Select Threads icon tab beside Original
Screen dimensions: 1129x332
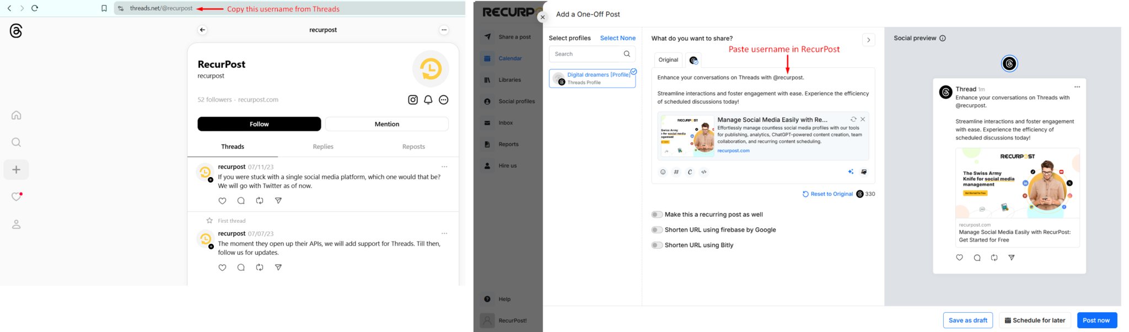693,60
